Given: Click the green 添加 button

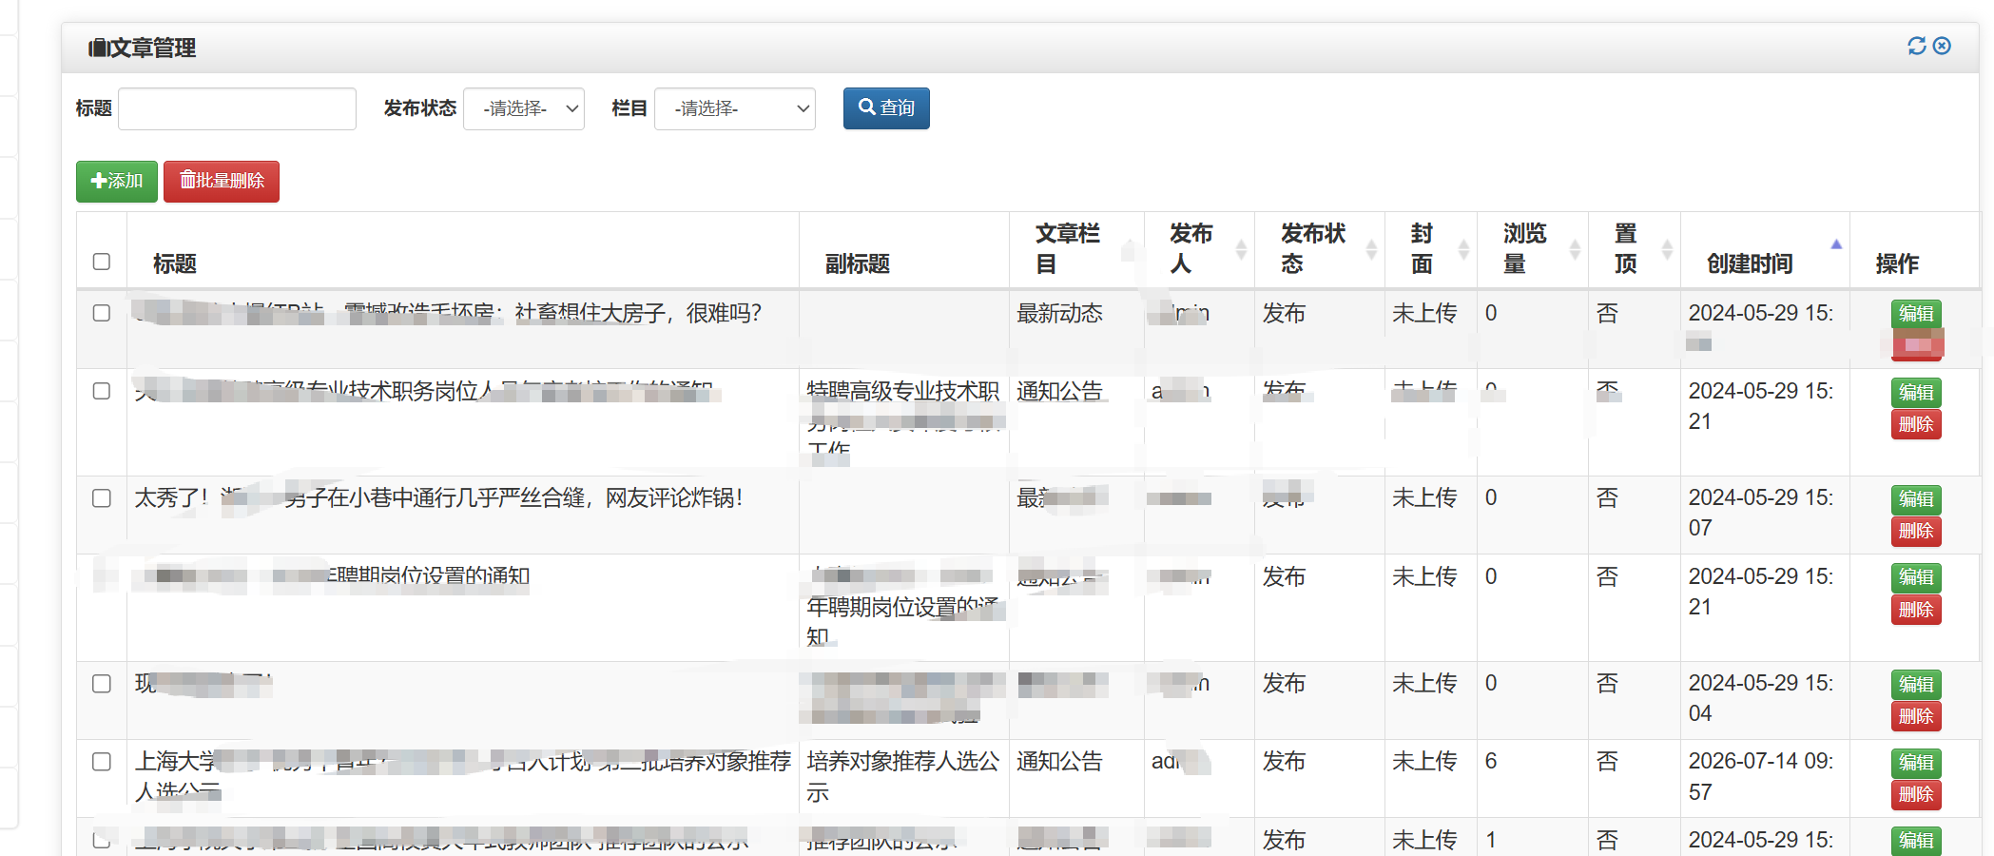Looking at the screenshot, I should click(x=117, y=181).
